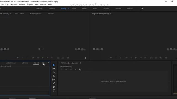The image size is (177, 99).
Task: Open Info panel menu
Action: pyautogui.click(x=38, y=63)
